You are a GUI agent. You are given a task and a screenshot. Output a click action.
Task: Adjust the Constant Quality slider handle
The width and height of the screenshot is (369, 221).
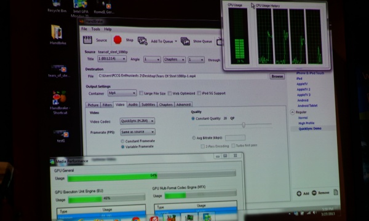(244, 125)
